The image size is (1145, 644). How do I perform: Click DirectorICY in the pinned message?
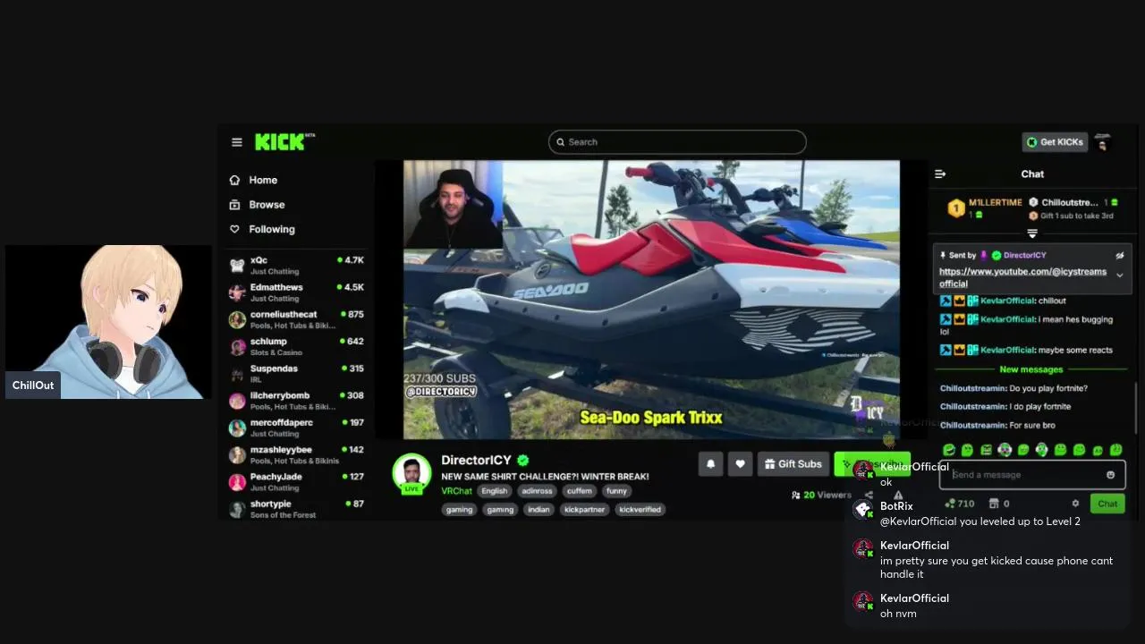pyautogui.click(x=1024, y=256)
